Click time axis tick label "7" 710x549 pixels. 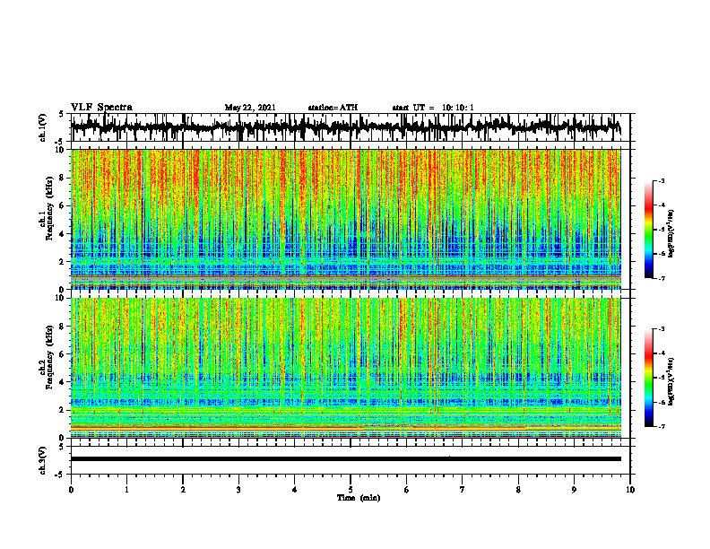click(x=463, y=490)
